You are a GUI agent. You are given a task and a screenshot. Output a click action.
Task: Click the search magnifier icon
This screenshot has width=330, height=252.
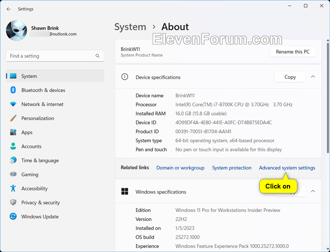coord(97,56)
